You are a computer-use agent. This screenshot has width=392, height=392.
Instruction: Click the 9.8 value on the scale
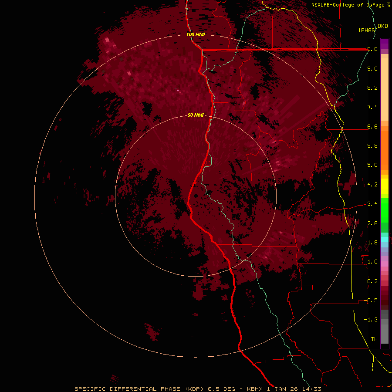pos(372,49)
